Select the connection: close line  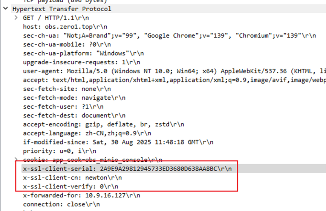point(61,204)
